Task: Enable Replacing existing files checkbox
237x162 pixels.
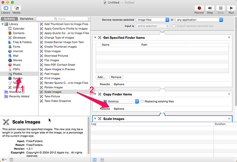Action: click(x=142, y=101)
